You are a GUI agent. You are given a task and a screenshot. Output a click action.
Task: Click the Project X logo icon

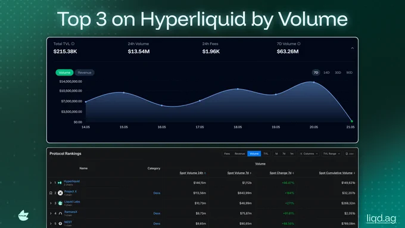pos(60,193)
